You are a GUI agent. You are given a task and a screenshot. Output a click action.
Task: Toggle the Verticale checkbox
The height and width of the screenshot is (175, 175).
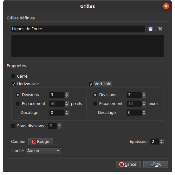(x=91, y=84)
